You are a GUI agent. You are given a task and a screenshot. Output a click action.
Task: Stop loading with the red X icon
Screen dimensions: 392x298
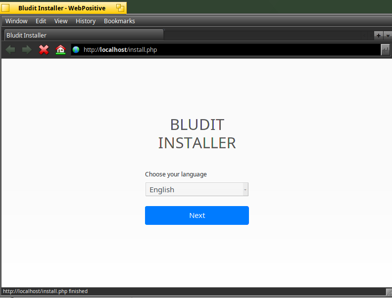click(44, 49)
